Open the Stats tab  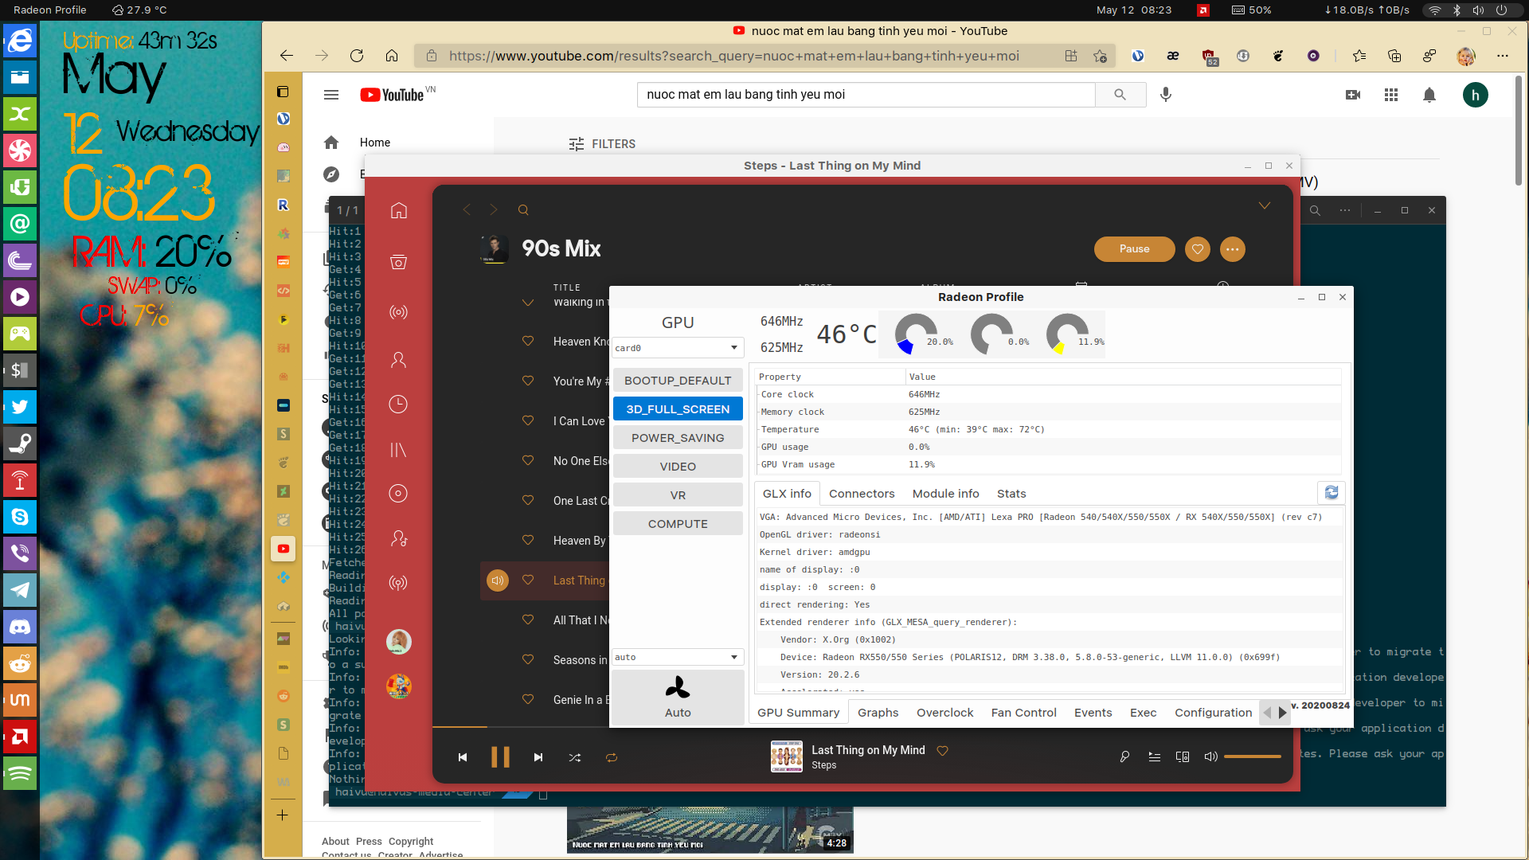click(x=1011, y=494)
